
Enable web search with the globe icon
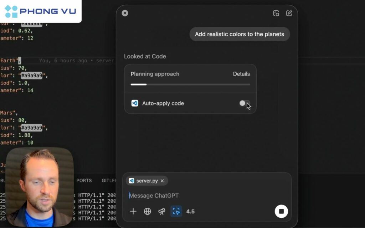[x=147, y=211]
